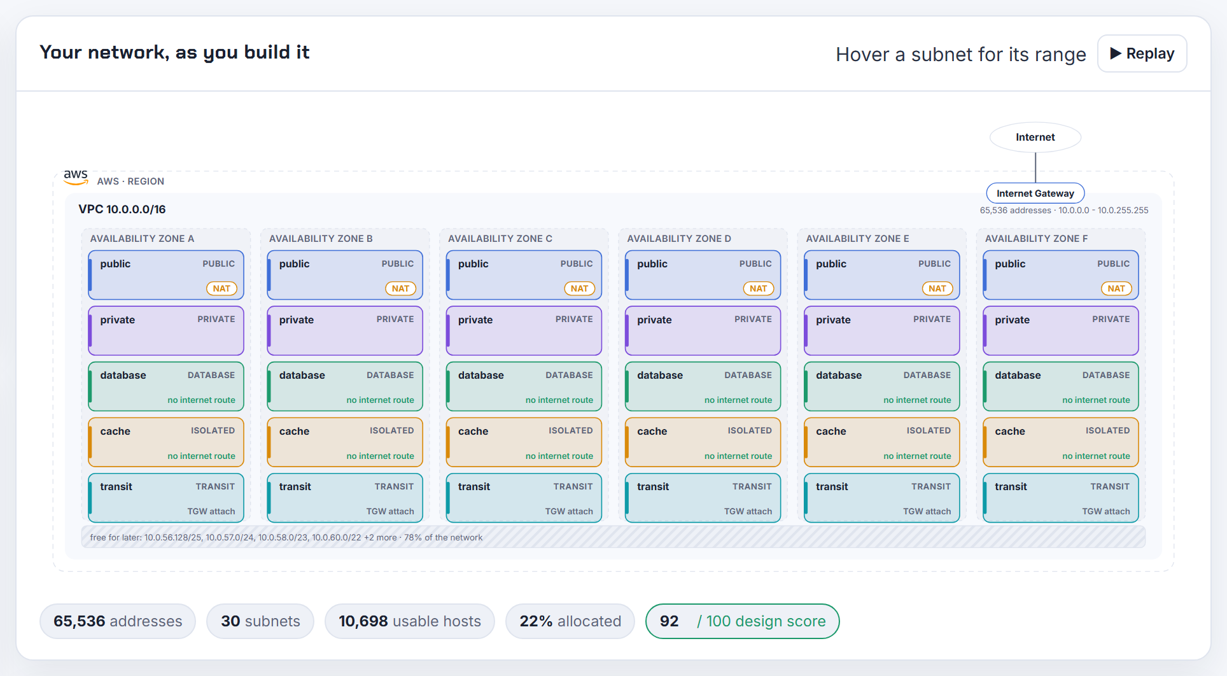
Task: Click the AWS · REGION label
Action: coord(130,181)
